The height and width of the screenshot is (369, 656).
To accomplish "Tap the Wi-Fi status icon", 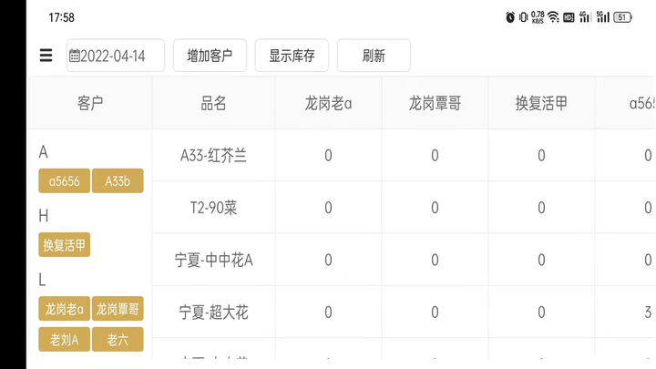I will click(x=554, y=17).
